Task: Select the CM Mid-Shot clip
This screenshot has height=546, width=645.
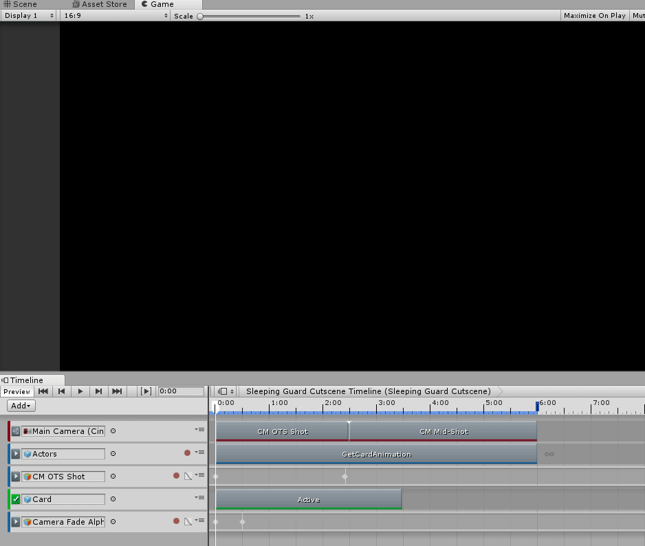Action: [x=444, y=432]
